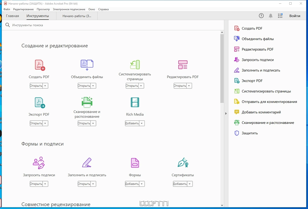Click Открыть under Создать PDF

pos(36,86)
